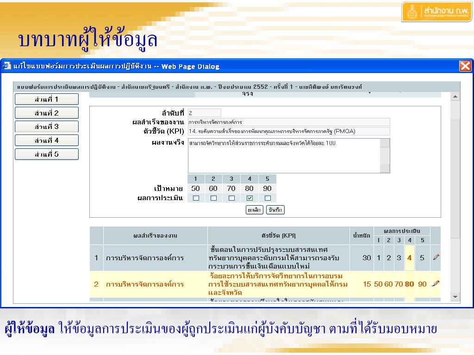Click the ผลการประเมิน column header in table
Image resolution: width=474 pixels, height=355 pixels.
click(x=402, y=231)
